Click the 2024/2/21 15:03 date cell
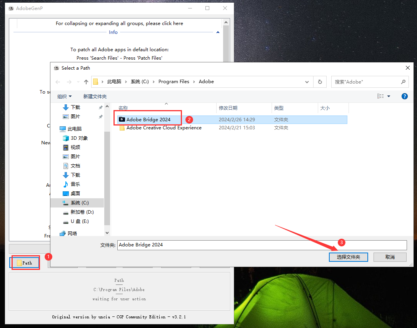 pos(237,128)
